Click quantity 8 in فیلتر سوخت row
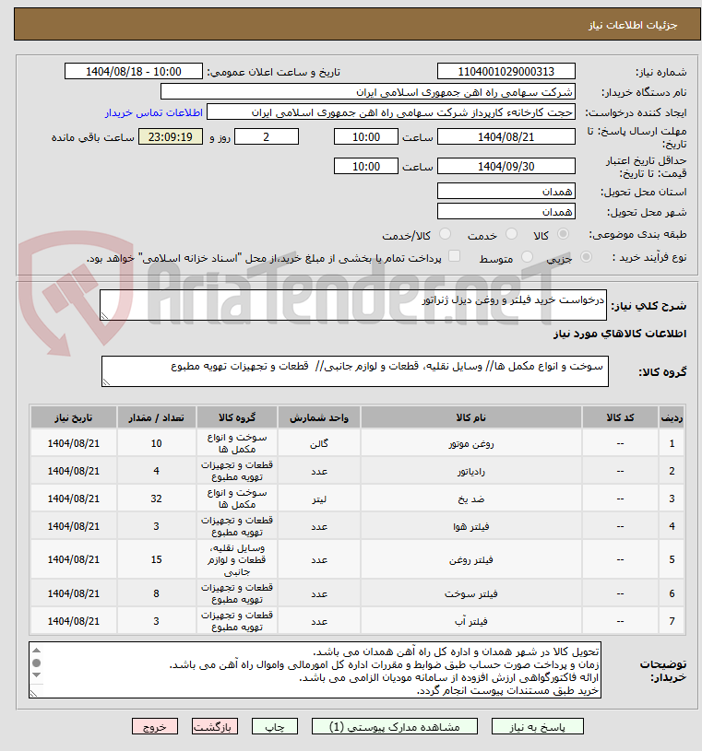This screenshot has width=702, height=751. 156,593
